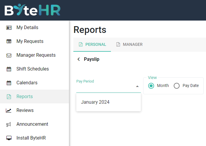The height and width of the screenshot is (146, 206).
Task: Click the Reports page title
Action: pos(90,30)
